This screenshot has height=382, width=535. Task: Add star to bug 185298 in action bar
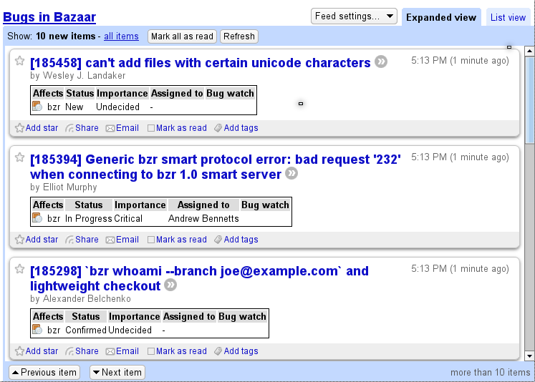click(37, 351)
